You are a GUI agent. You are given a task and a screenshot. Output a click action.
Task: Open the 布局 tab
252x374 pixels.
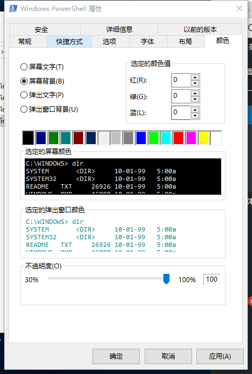coord(185,41)
